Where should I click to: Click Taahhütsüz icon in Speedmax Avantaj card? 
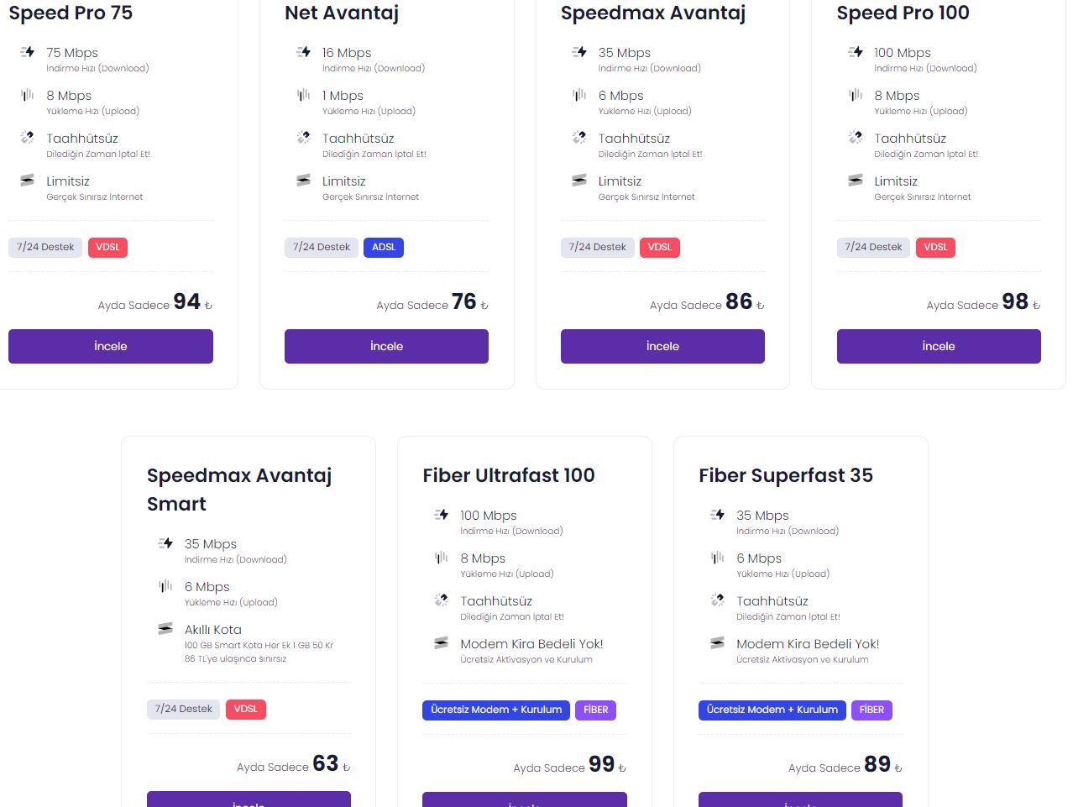(x=579, y=137)
